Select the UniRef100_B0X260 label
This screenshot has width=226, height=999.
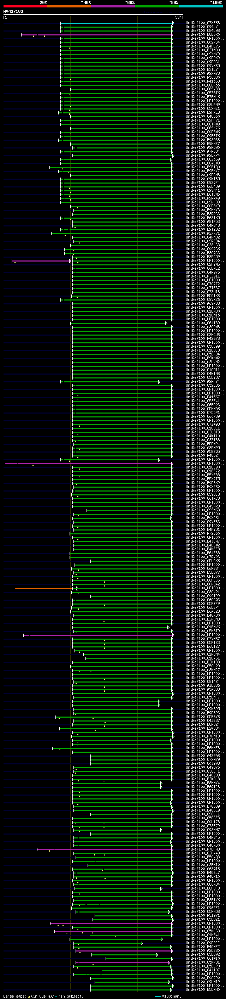203,487
